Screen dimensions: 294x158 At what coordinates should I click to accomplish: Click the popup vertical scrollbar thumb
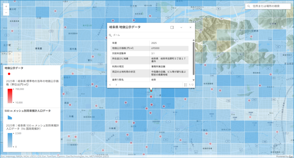tap(194, 58)
